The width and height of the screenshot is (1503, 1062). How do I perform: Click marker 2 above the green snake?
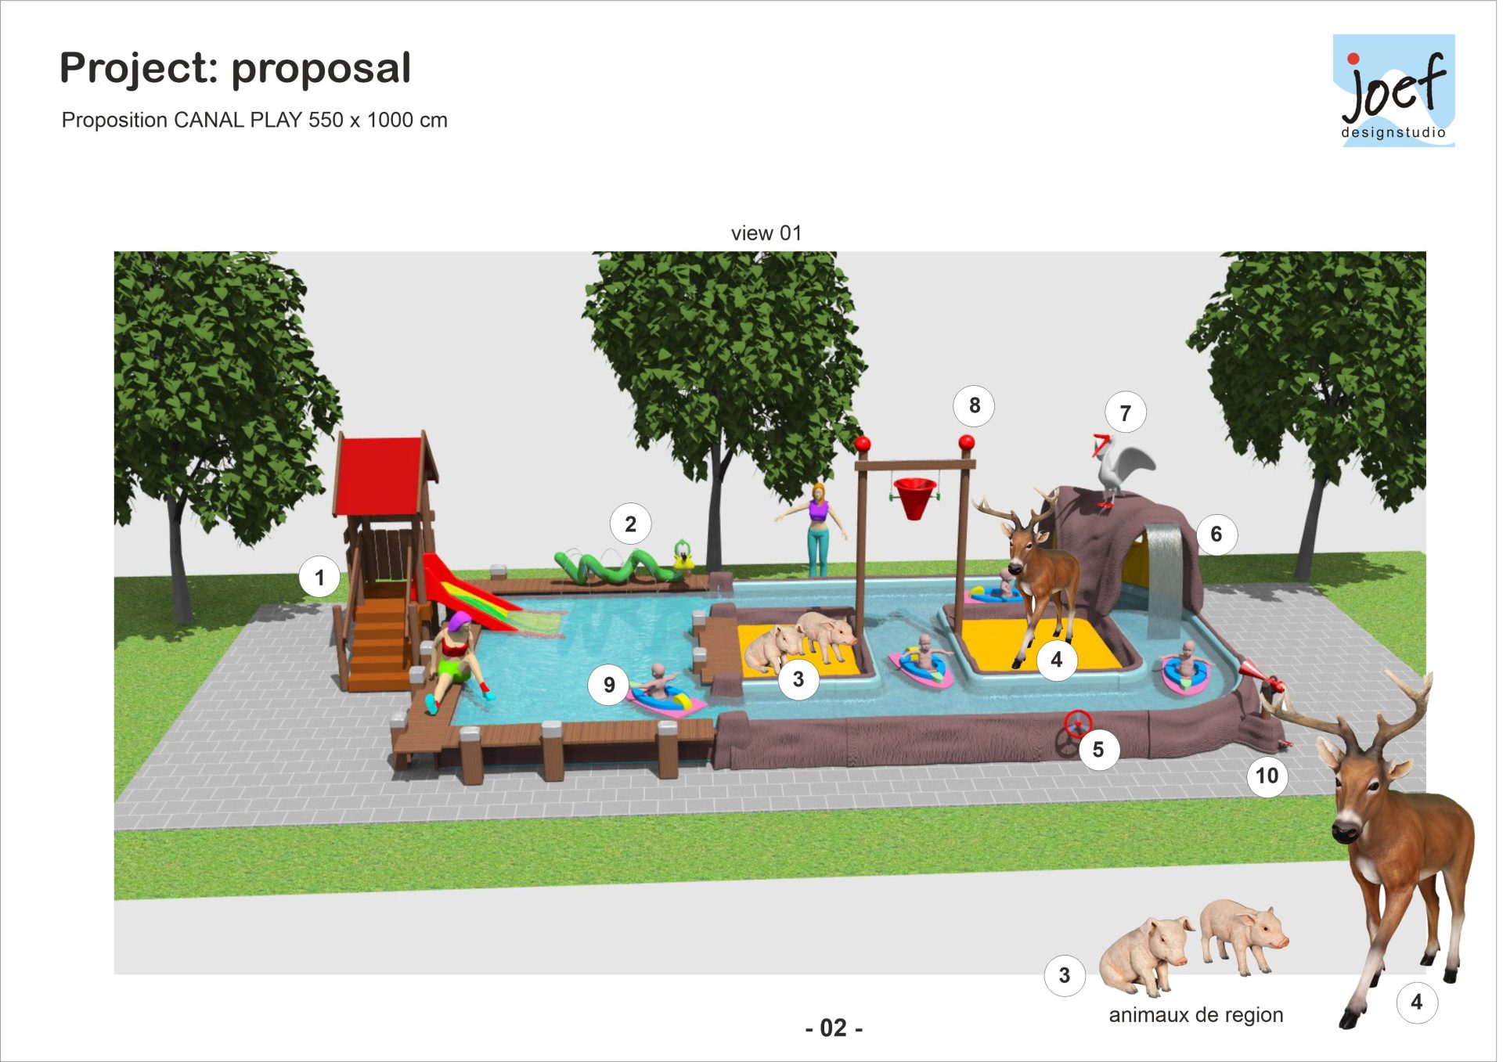630,524
